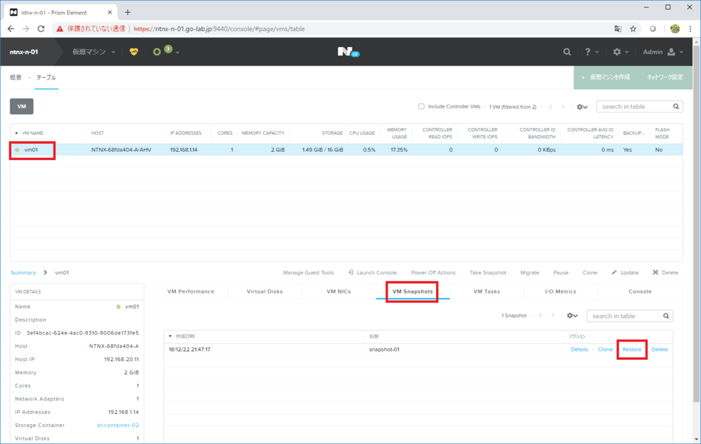The height and width of the screenshot is (444, 701).
Task: Restore snapshot-01 using its Restore link
Action: [632, 349]
